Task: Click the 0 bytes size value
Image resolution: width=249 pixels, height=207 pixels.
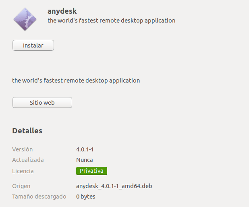Action: pos(86,197)
